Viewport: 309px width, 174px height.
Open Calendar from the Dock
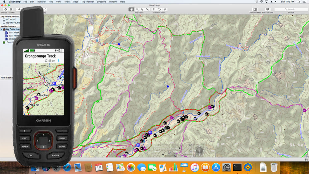pyautogui.click(x=99, y=167)
